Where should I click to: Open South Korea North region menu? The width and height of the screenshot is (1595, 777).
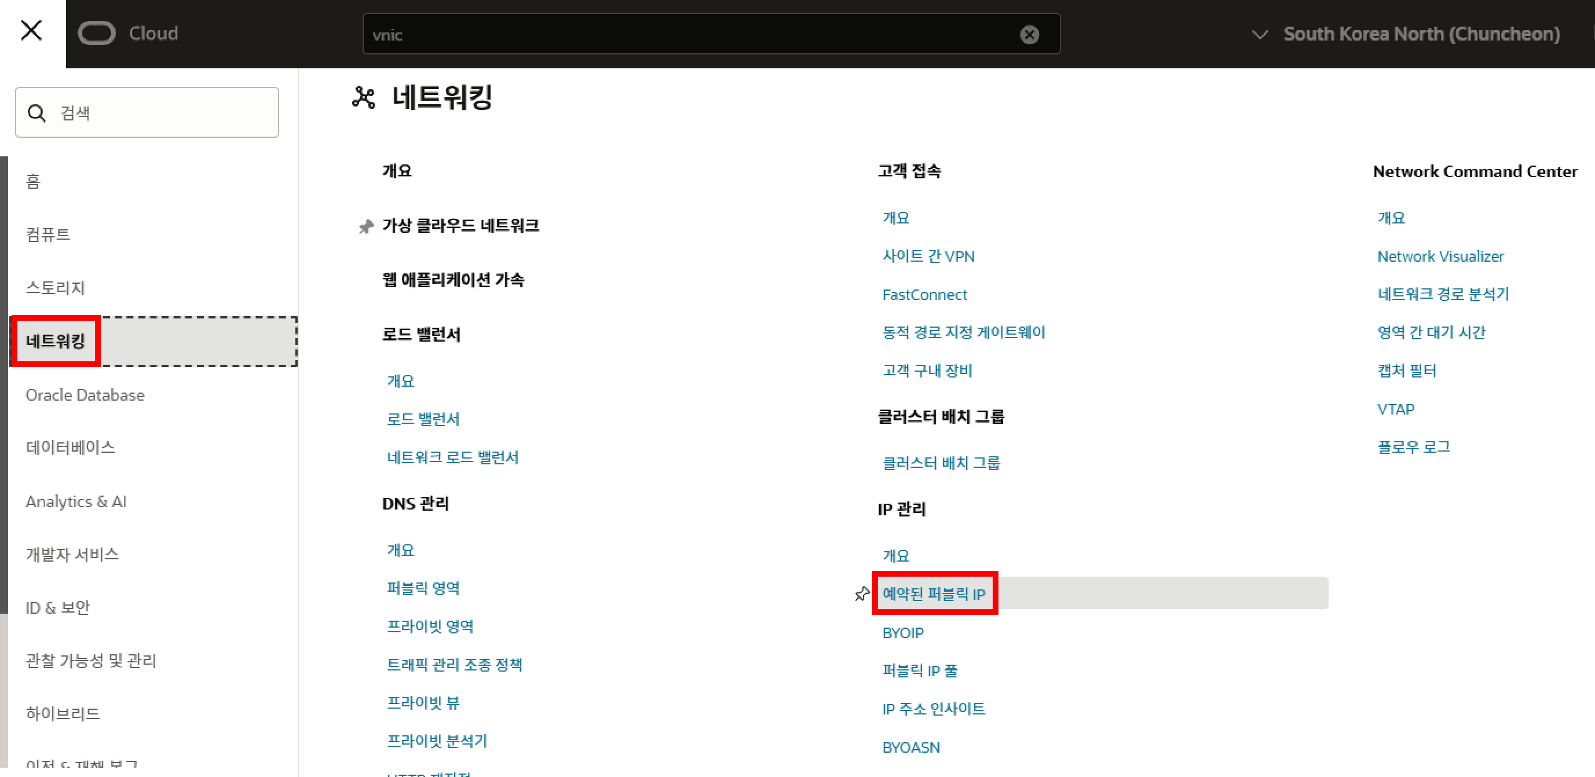pyautogui.click(x=1421, y=34)
